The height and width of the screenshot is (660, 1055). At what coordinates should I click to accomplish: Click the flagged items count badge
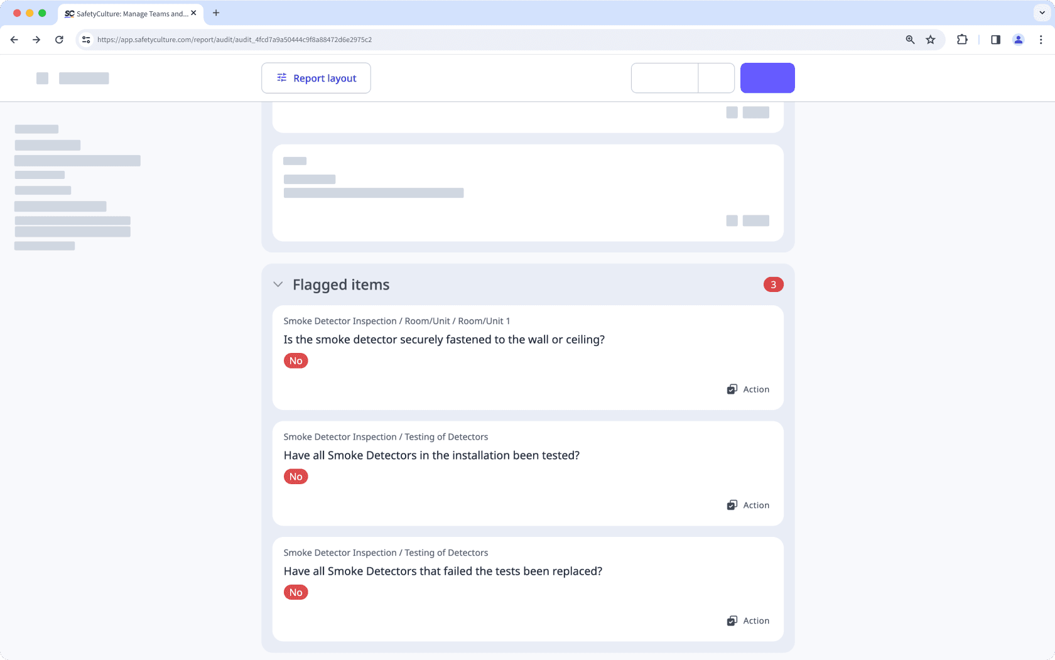coord(773,284)
